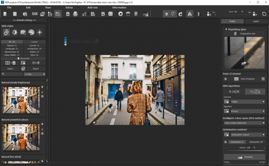Filter presets by Architecture: 19
Viewport: 269px width, 166px height.
coord(34,49)
